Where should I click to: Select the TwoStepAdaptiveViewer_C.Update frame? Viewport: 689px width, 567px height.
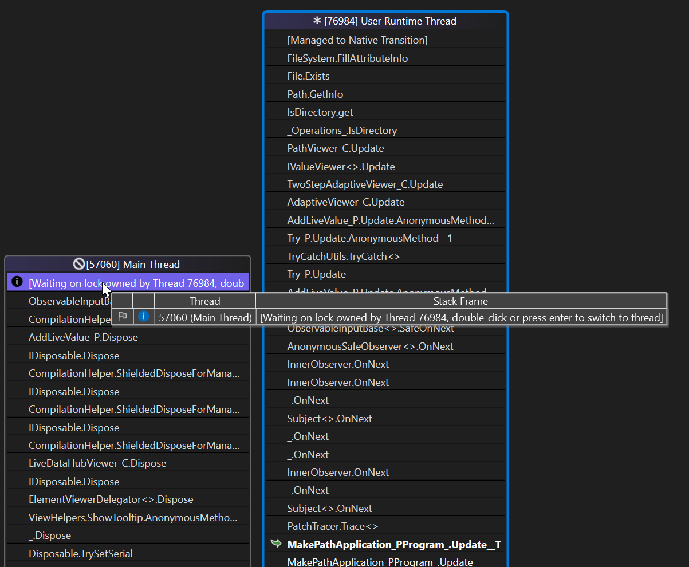point(364,184)
